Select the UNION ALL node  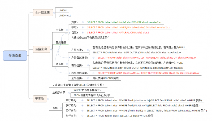(65, 15)
